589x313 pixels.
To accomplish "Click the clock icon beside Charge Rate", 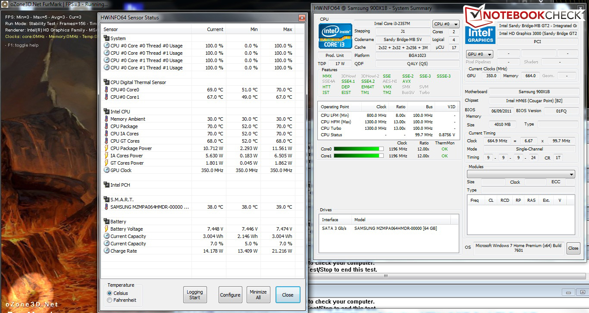I will point(107,251).
